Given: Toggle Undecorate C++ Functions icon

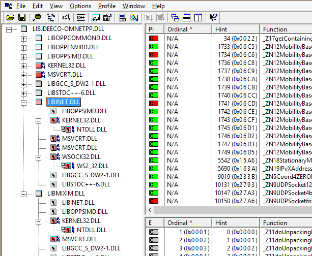Looking at the screenshot, I should pyautogui.click(x=81, y=17).
